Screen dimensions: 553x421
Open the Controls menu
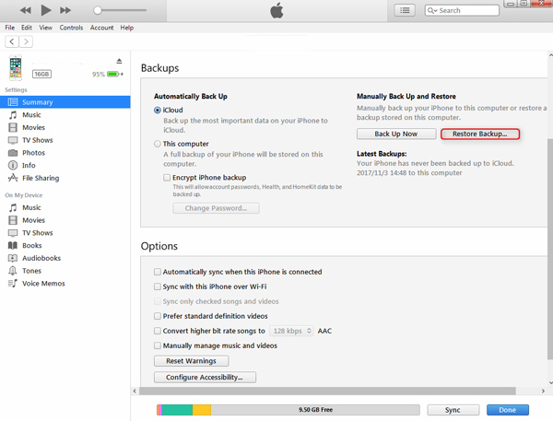point(71,28)
